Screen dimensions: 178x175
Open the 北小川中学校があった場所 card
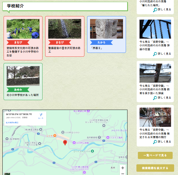[x=23, y=81]
